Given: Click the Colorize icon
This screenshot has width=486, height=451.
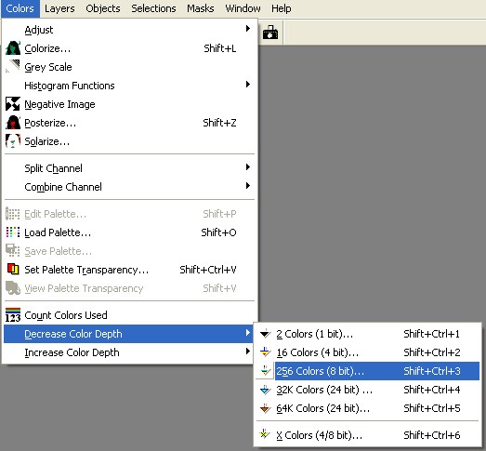Looking at the screenshot, I should tap(13, 48).
